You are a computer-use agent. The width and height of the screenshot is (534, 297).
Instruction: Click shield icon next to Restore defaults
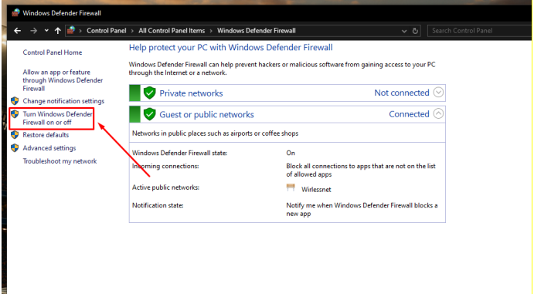(x=15, y=134)
